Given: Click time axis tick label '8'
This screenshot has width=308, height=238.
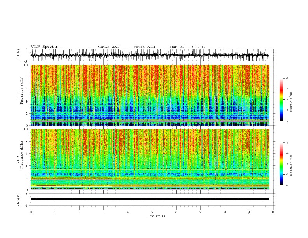Looking at the screenshot, I should tap(225, 212).
